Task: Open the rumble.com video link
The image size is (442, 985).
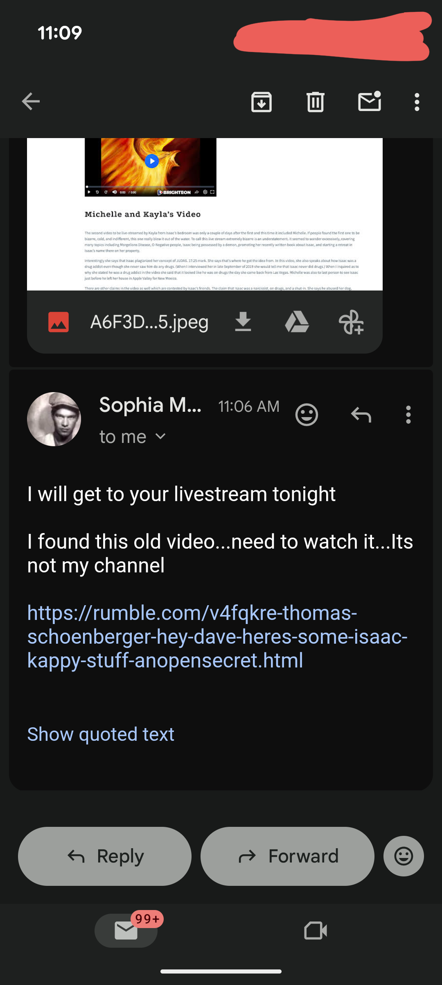Action: click(217, 636)
